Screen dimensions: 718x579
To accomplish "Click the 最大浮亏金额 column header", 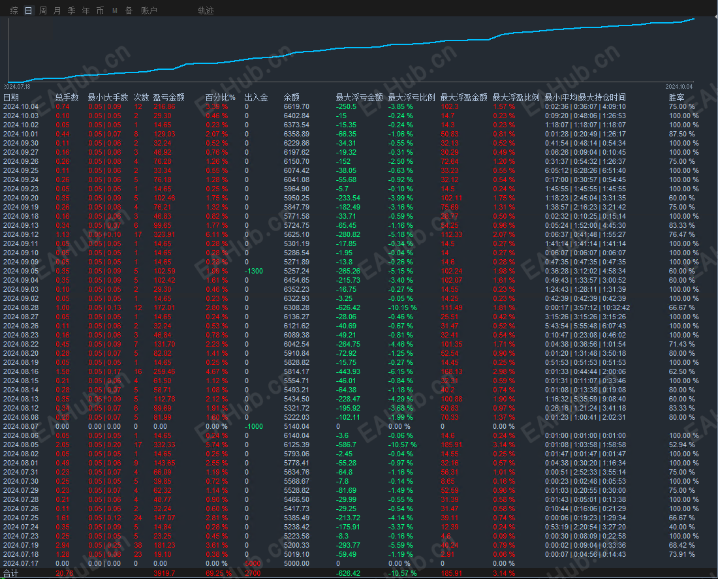I will pos(360,97).
